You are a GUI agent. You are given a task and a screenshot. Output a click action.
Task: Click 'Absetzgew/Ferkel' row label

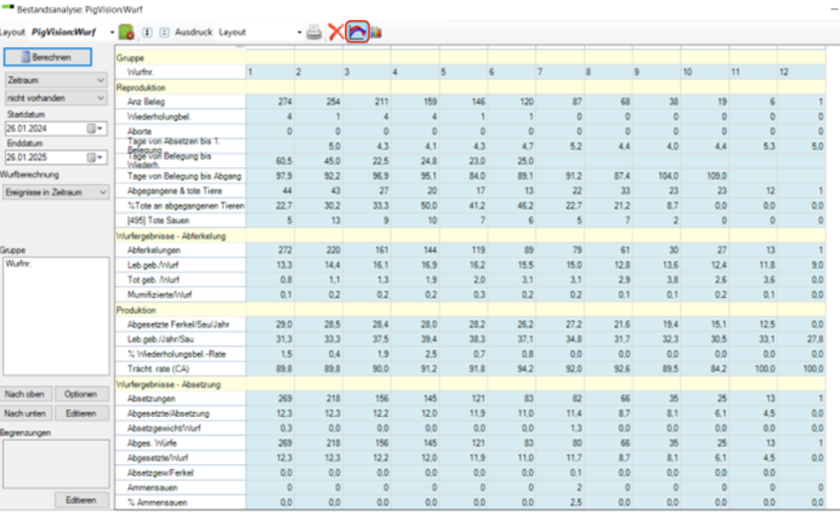click(x=160, y=472)
